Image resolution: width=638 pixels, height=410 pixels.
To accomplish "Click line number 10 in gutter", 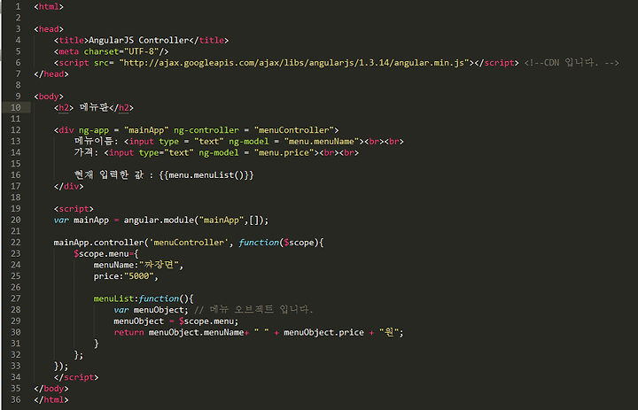I will [x=15, y=107].
